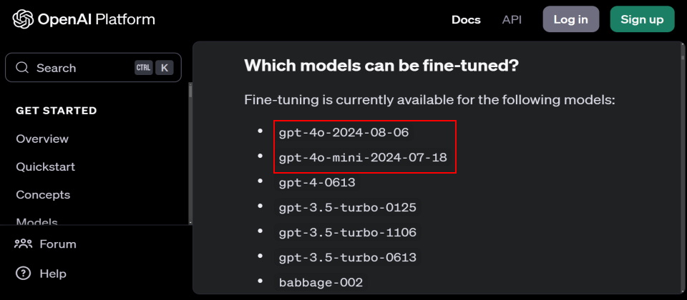The width and height of the screenshot is (687, 300).
Task: Open the Models sidebar link
Action: [36, 221]
